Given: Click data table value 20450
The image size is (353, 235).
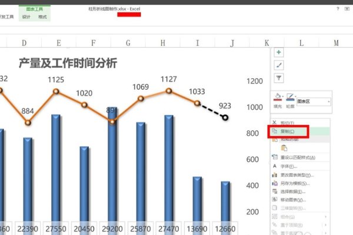Looking at the screenshot, I should [x=84, y=229].
